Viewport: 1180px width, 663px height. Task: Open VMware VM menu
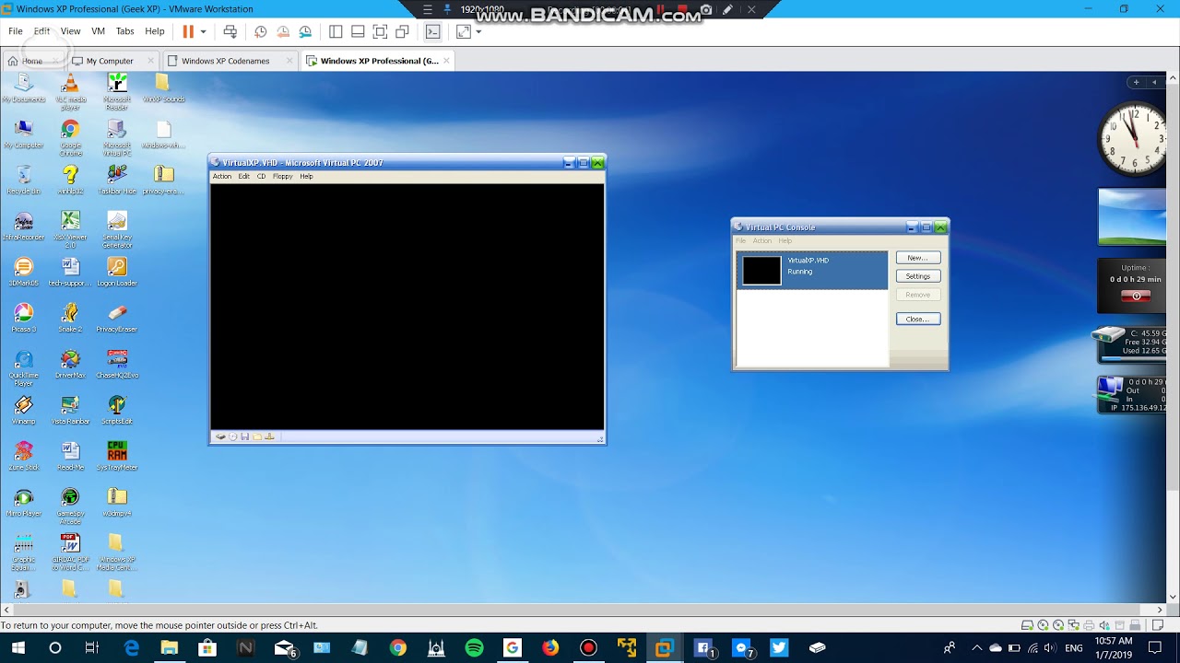click(98, 31)
